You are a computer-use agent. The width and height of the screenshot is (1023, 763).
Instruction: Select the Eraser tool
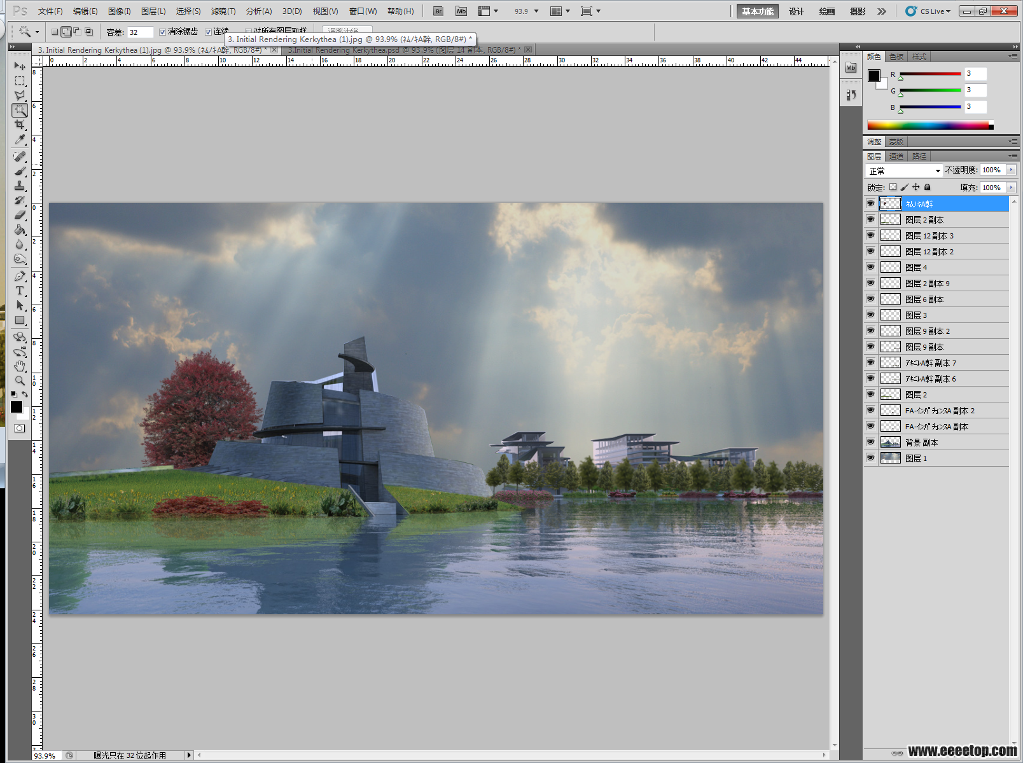click(x=20, y=215)
